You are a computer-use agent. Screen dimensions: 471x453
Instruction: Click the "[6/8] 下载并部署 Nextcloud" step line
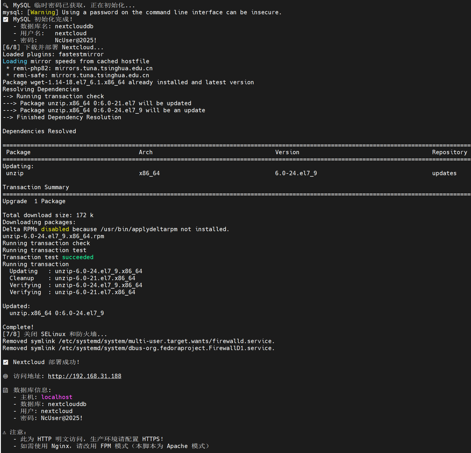53,47
